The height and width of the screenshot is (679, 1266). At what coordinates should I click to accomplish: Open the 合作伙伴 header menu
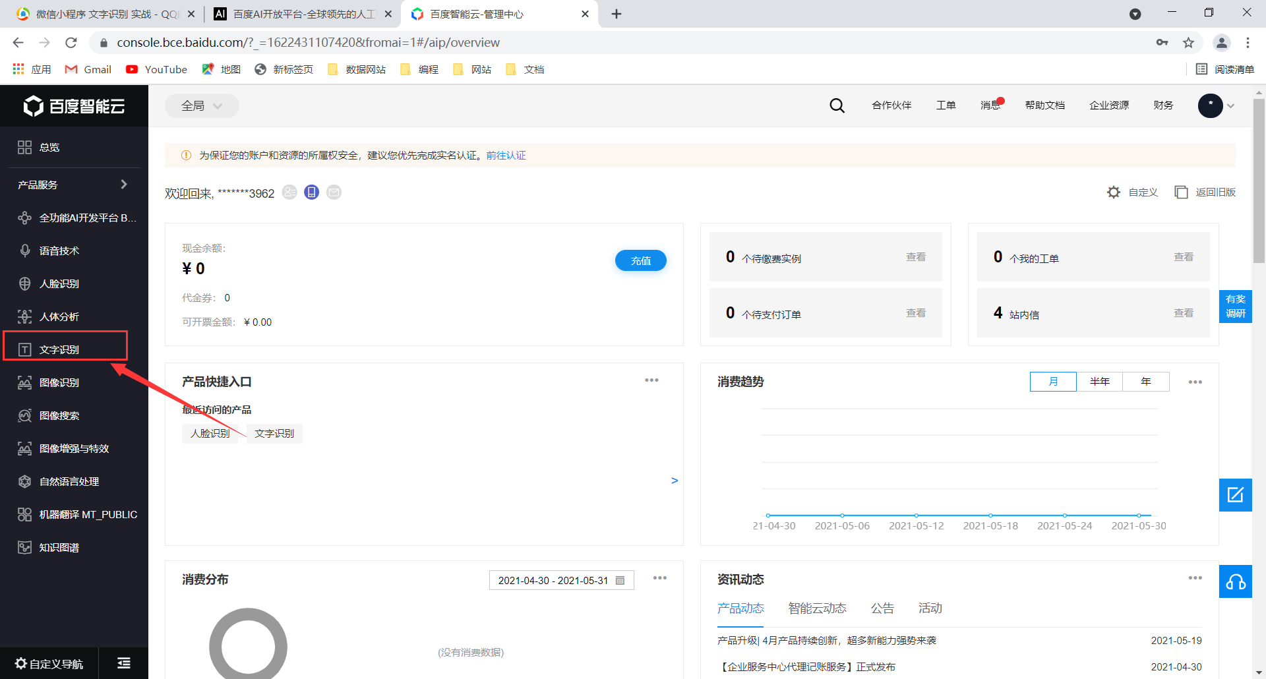click(891, 105)
